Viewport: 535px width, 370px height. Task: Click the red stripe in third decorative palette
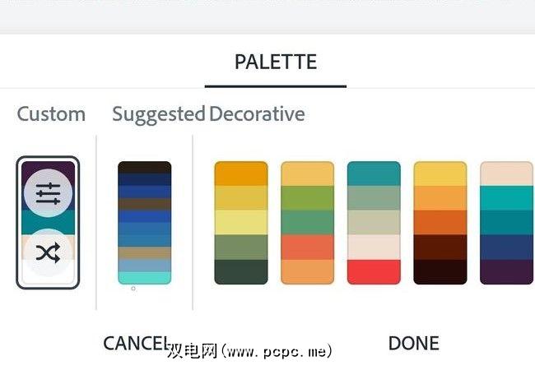point(374,272)
